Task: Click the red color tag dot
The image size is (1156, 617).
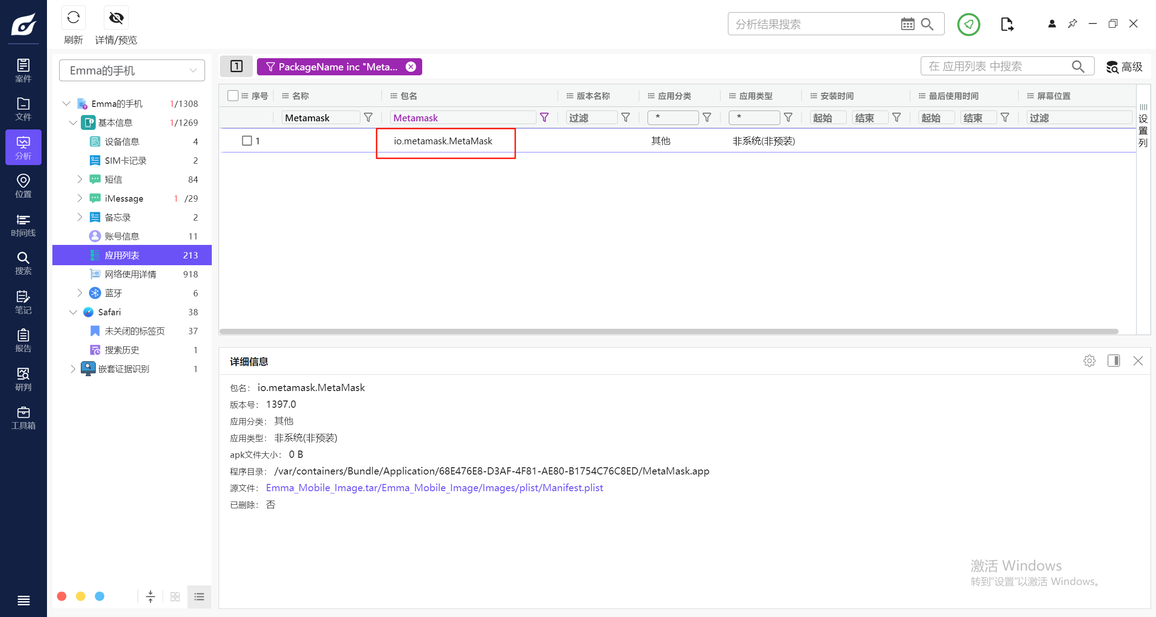Action: [x=62, y=596]
